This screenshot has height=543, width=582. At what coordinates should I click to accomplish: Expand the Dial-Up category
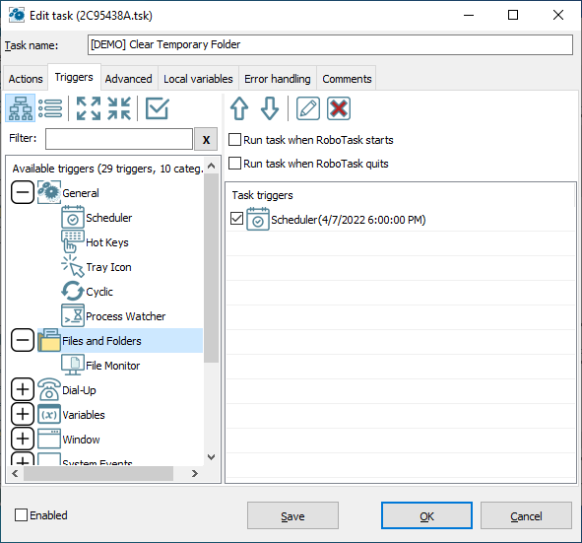pos(23,389)
